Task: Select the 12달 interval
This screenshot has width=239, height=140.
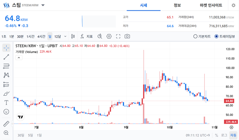Action: click(58, 36)
